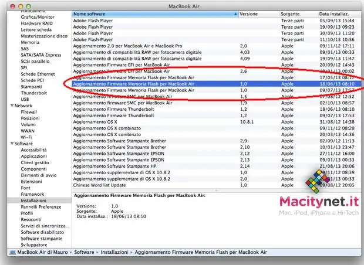
Task: Select Grafica/Monitor in the sidebar
Action: coord(38,17)
